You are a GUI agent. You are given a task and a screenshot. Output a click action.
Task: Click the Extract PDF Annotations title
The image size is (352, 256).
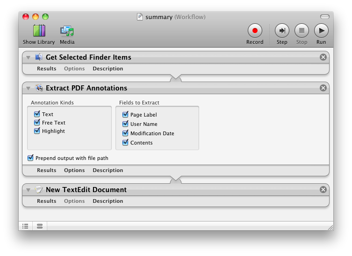click(x=86, y=88)
